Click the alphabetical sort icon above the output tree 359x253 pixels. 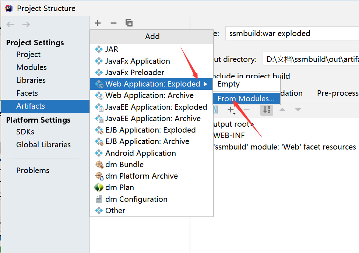[266, 110]
